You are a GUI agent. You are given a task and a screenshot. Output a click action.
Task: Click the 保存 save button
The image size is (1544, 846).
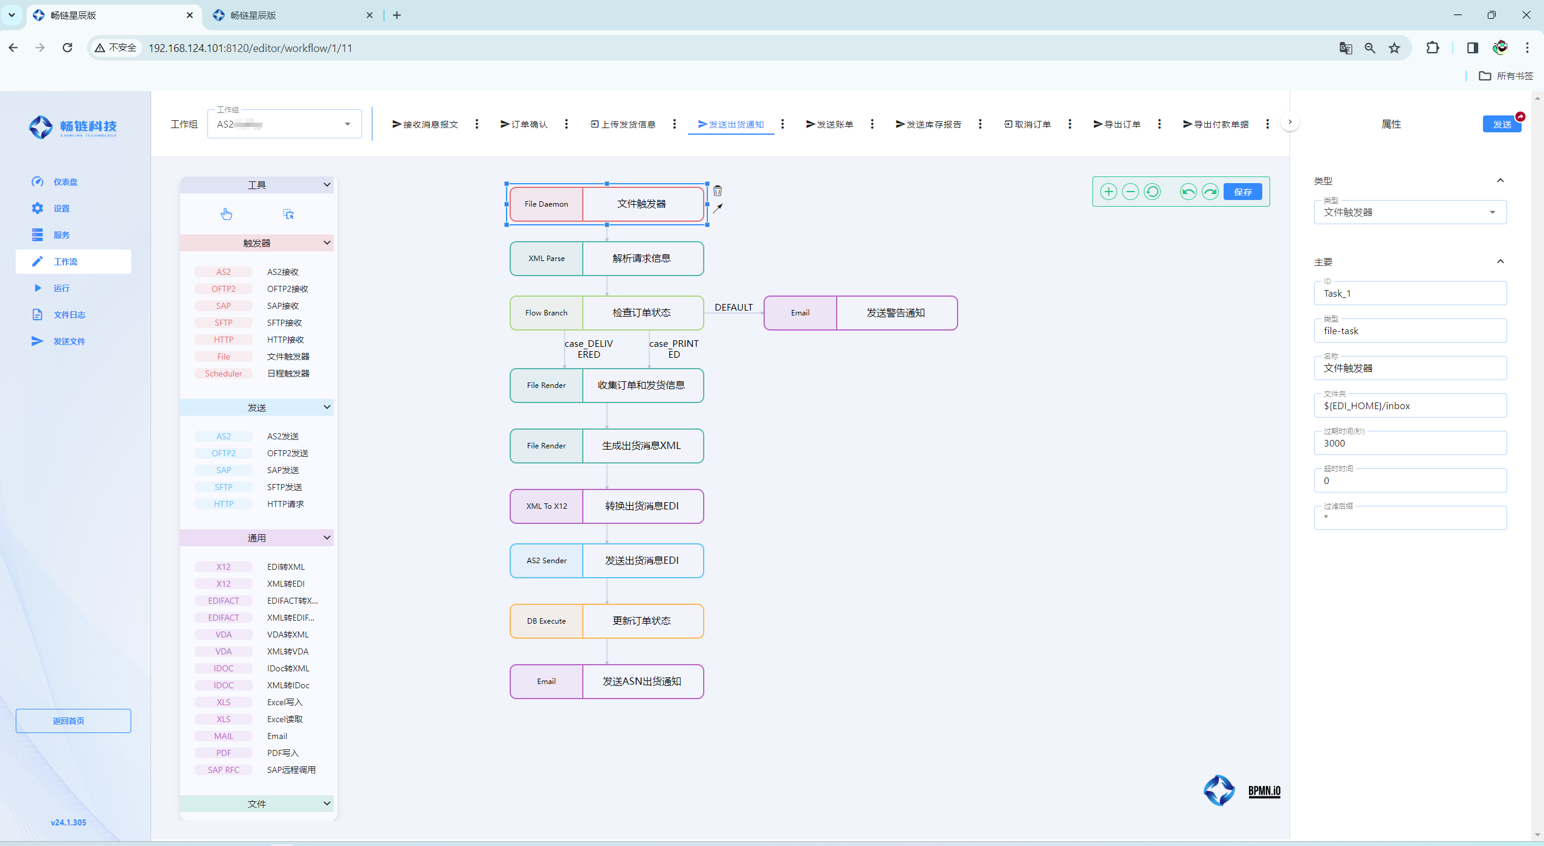point(1242,192)
